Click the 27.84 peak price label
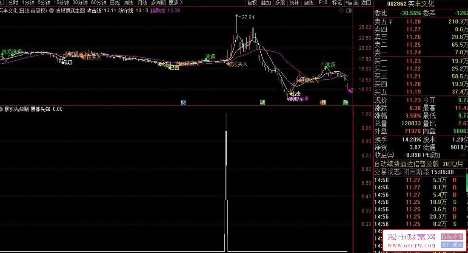The height and width of the screenshot is (253, 468). tap(248, 17)
